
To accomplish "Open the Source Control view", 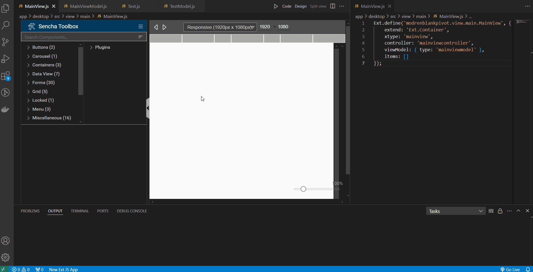I will 5,42.
